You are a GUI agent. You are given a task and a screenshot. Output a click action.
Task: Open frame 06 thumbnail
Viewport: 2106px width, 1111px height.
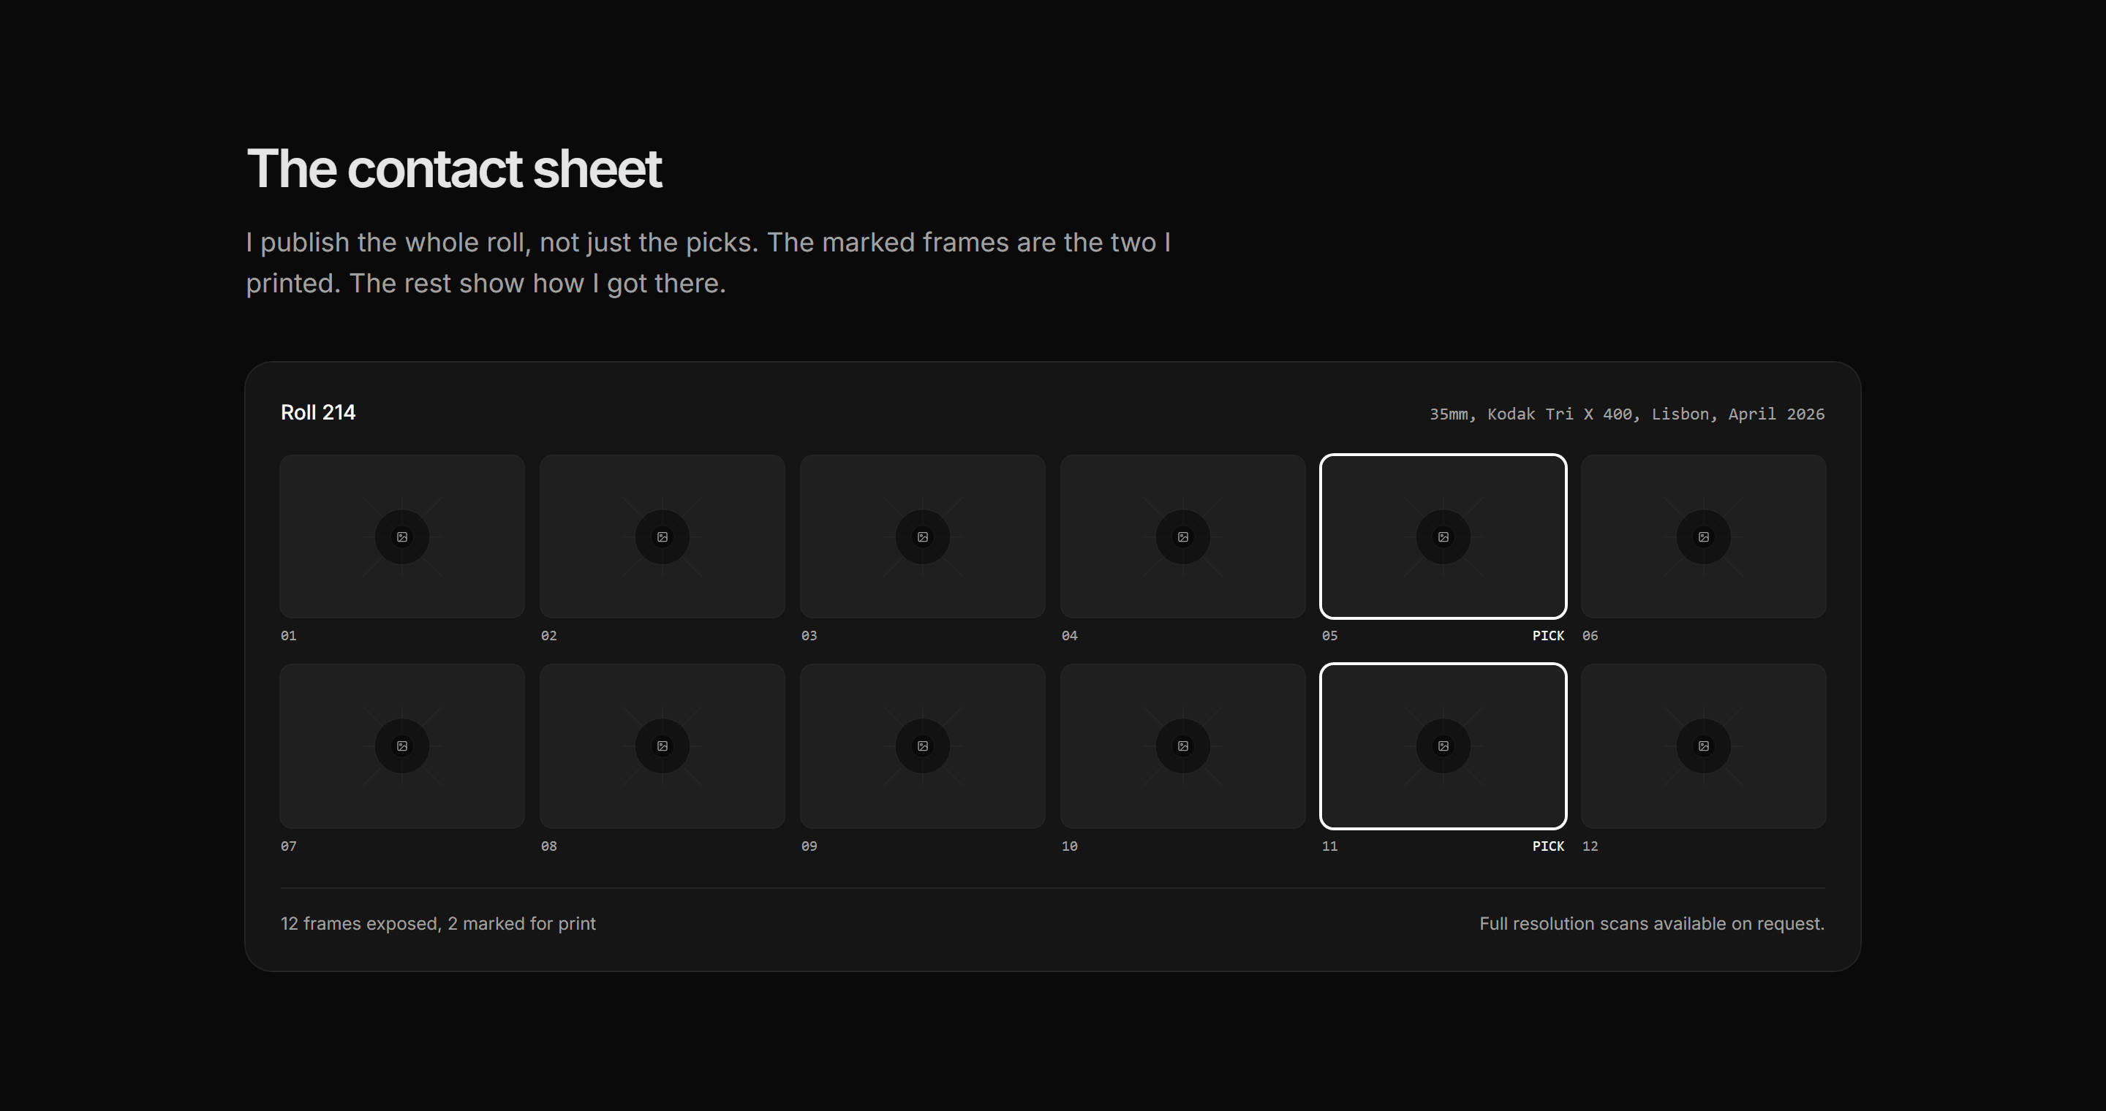click(x=1704, y=536)
